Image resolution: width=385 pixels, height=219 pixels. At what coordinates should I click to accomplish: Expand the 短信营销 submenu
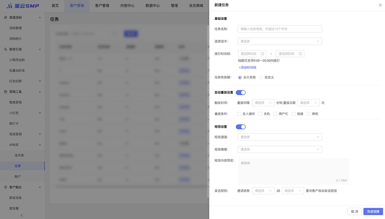pyautogui.click(x=40, y=134)
